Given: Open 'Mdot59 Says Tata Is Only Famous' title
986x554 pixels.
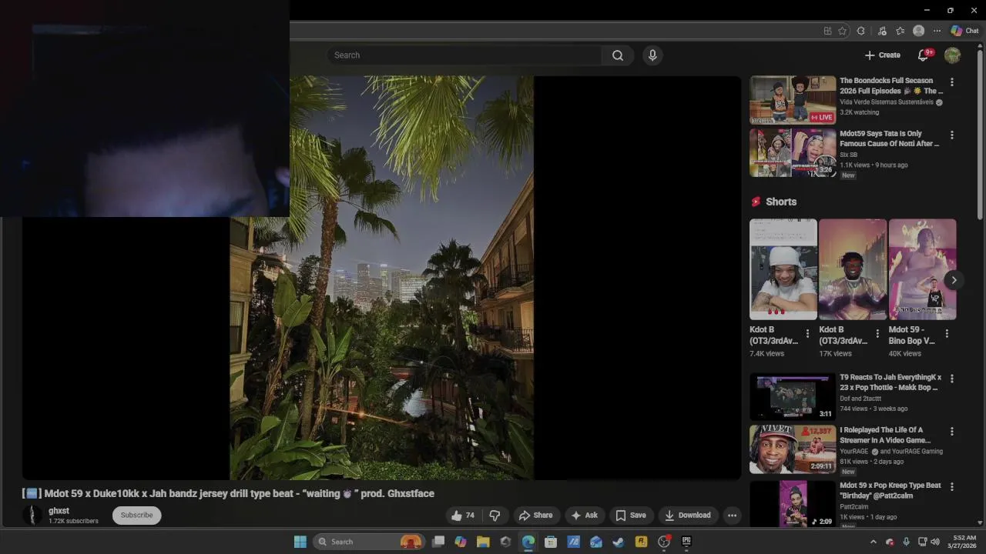Looking at the screenshot, I should tap(890, 138).
